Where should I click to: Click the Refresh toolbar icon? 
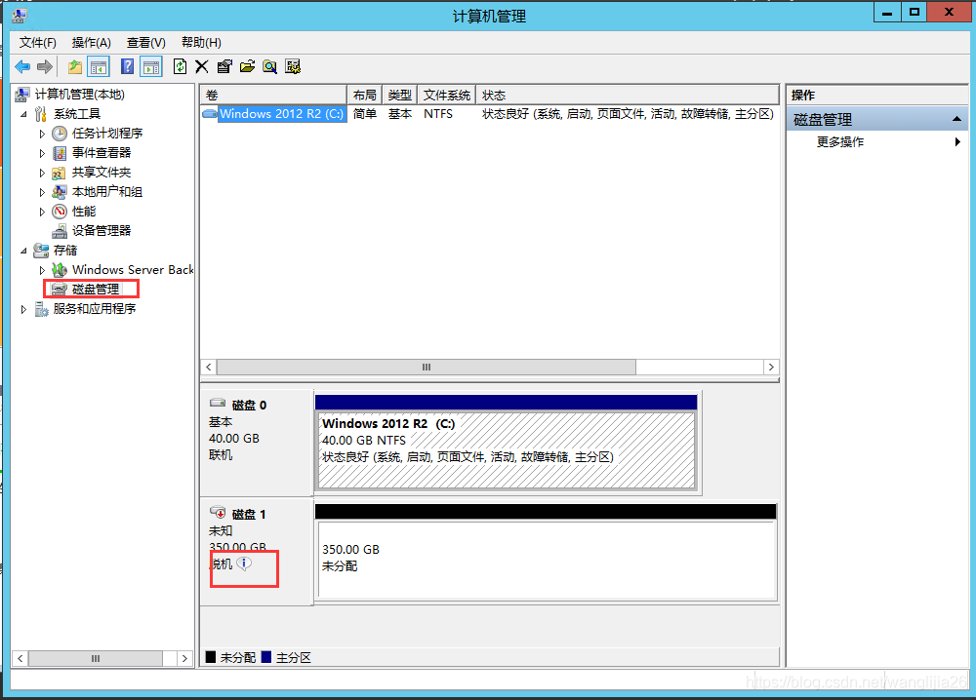tap(180, 66)
